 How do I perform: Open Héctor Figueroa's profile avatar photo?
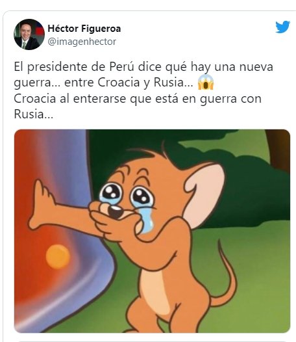(x=29, y=34)
